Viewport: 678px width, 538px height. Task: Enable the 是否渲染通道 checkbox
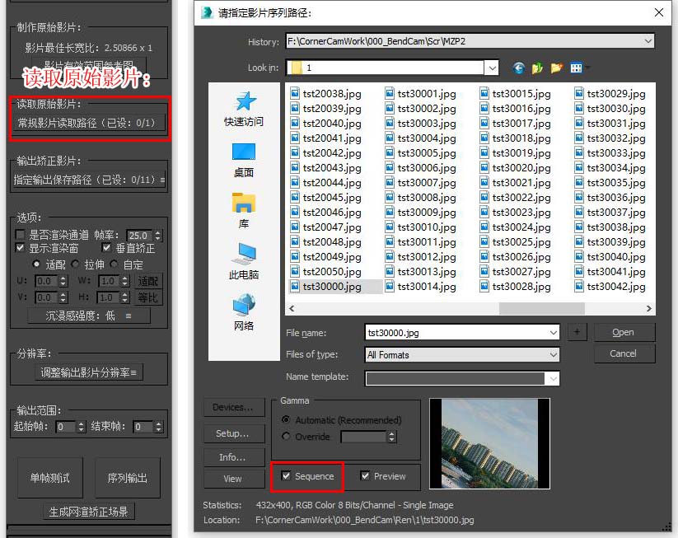21,235
